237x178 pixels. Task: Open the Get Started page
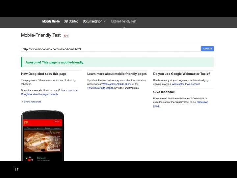pos(71,21)
